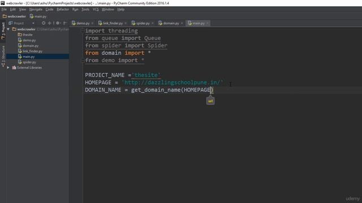Image resolution: width=362 pixels, height=203 pixels.
Task: Close the domain.py tab
Action: pos(182,23)
